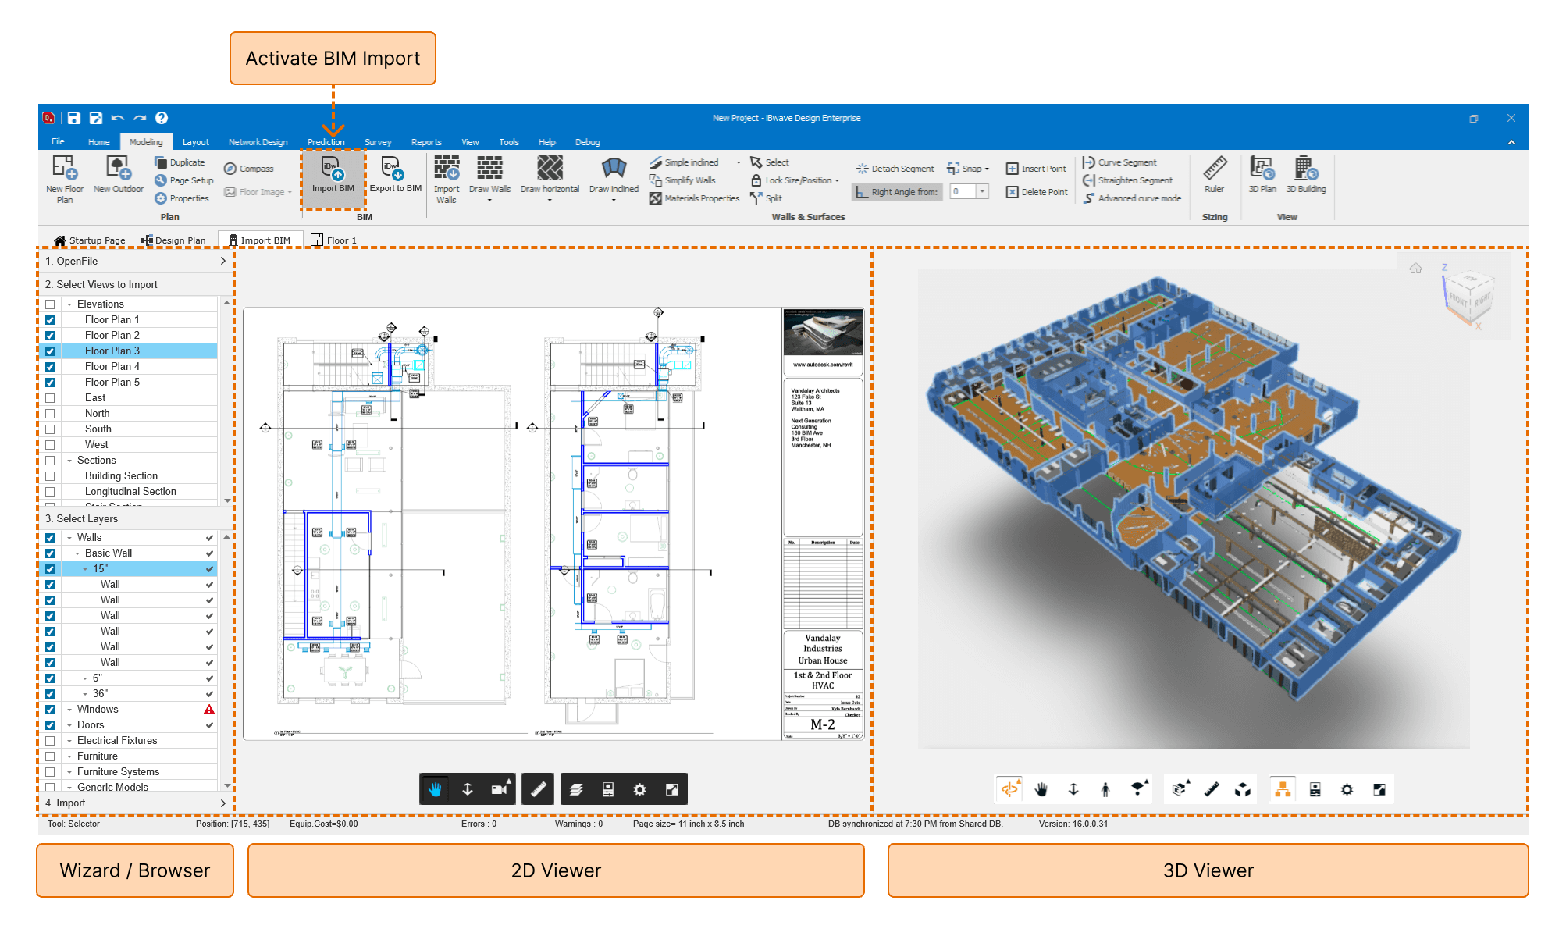This screenshot has width=1566, height=929.
Task: Collapse the Basic Wall layer group
Action: pos(77,553)
